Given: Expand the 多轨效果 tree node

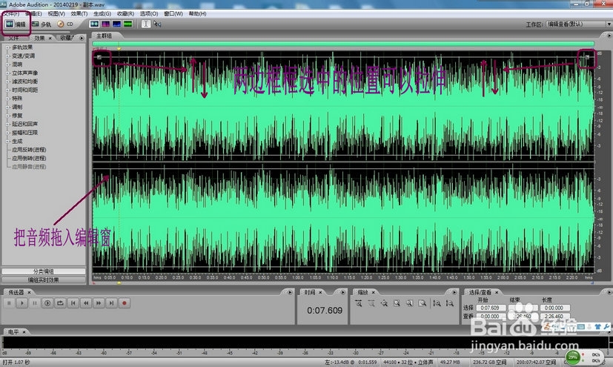Looking at the screenshot, I should point(7,47).
